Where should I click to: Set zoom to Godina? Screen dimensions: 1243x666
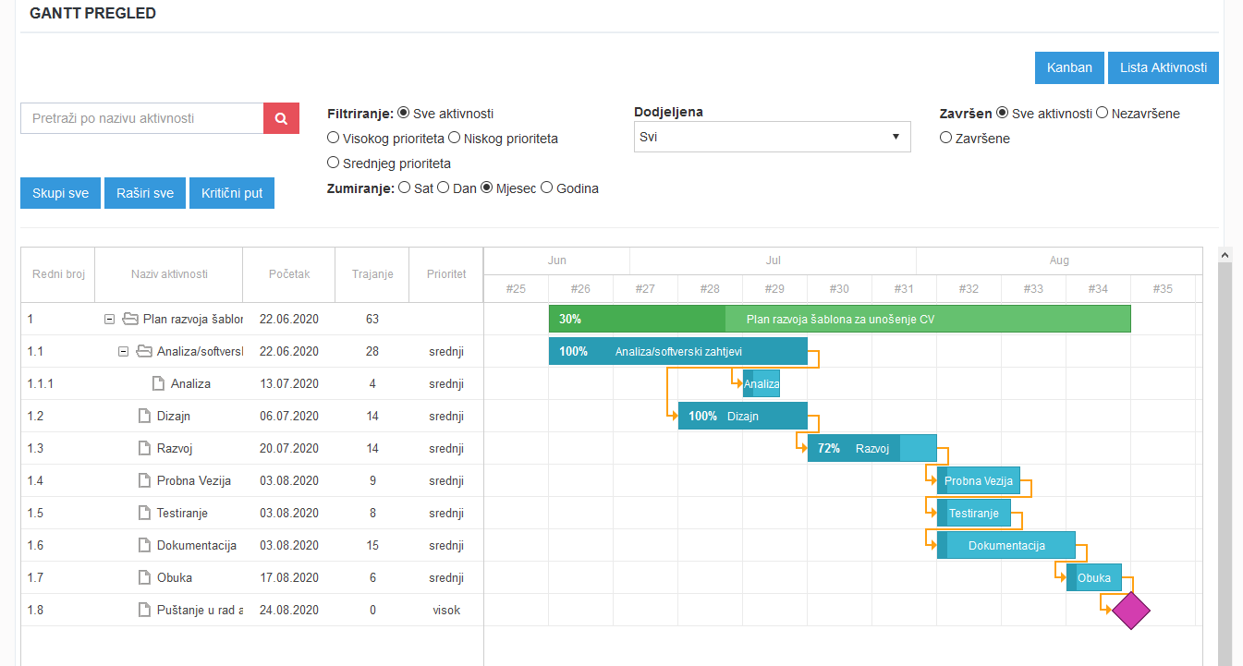(546, 188)
